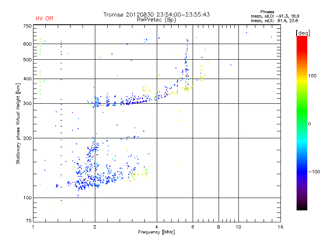Click colorbar tick label '100'
330x247 pixels.
[312, 76]
